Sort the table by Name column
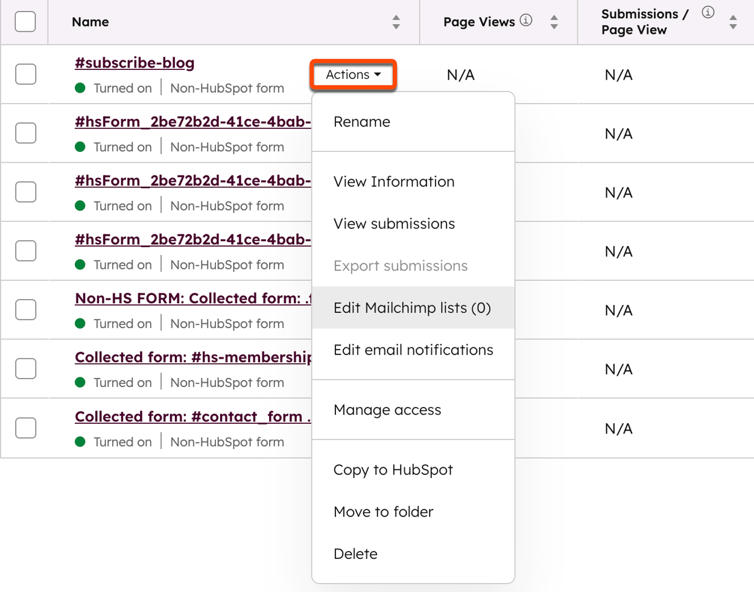This screenshot has width=754, height=592. [x=396, y=22]
